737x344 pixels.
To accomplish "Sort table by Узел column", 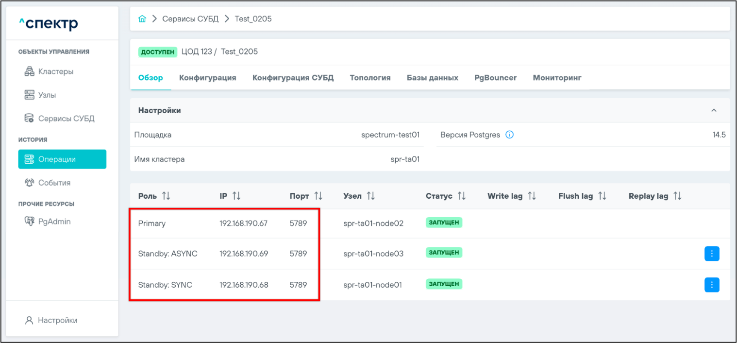I will coord(370,196).
